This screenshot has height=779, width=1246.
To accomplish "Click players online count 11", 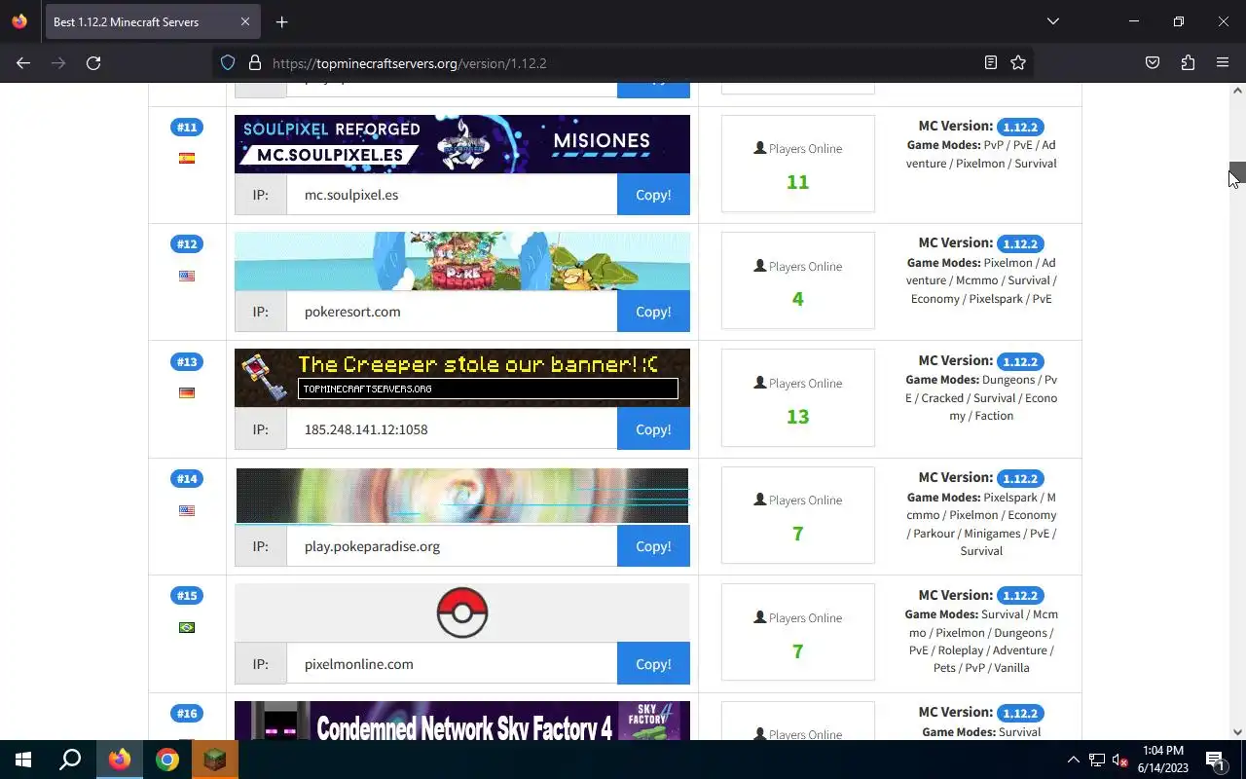I will 797,182.
